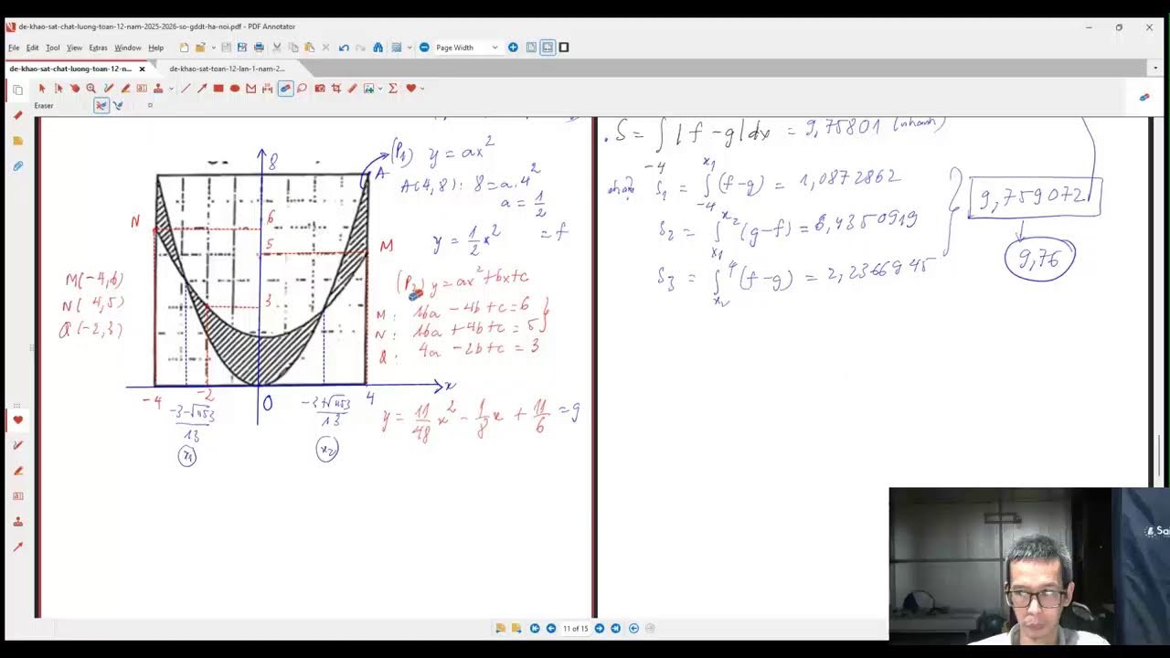Click the page number field 11 of 15
Image resolution: width=1170 pixels, height=658 pixels.
click(575, 629)
